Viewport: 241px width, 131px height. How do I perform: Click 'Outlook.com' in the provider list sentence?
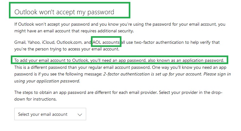click(70, 42)
